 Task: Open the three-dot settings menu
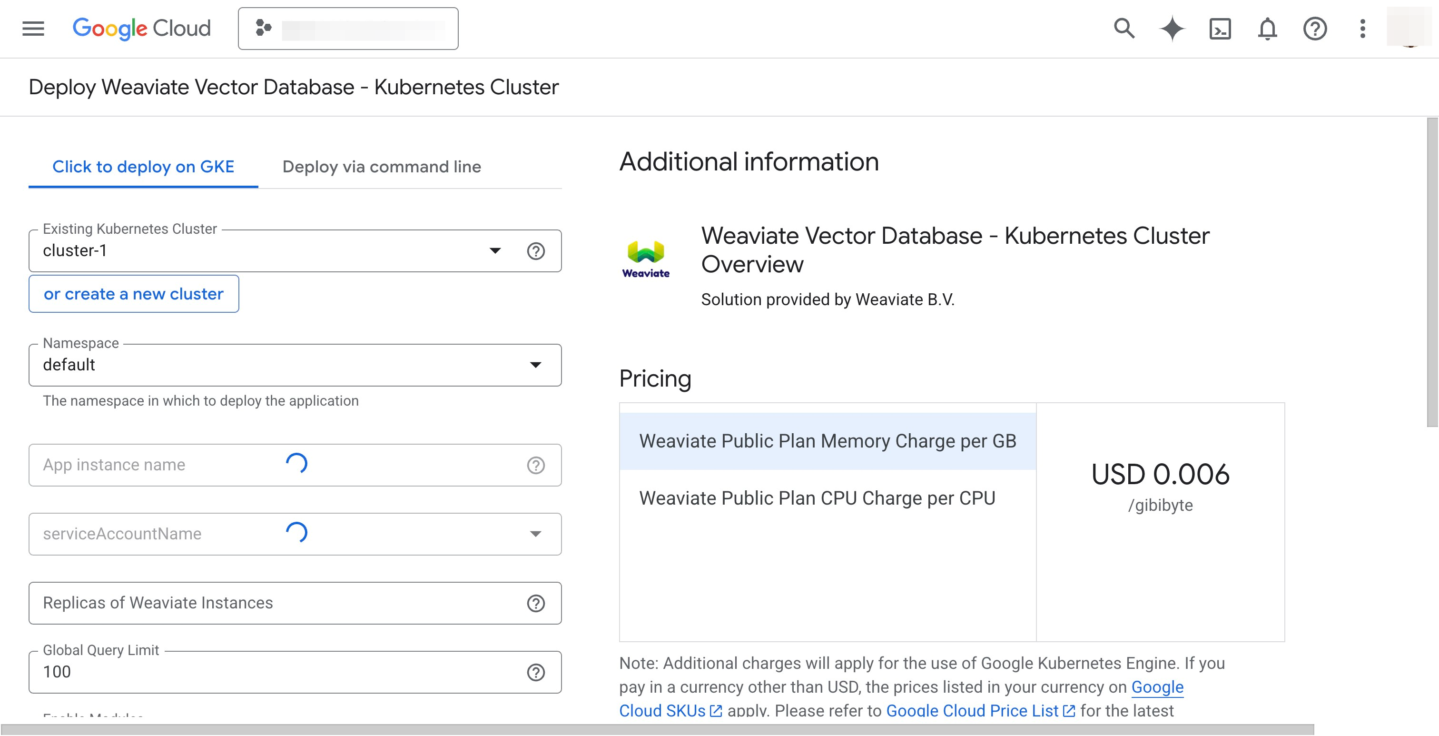pyautogui.click(x=1362, y=29)
